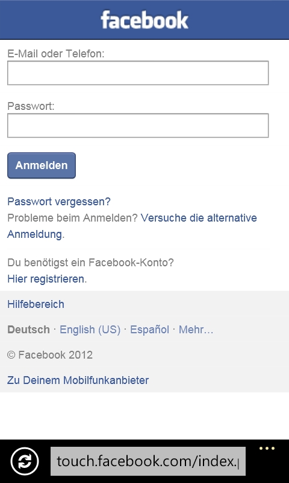Image resolution: width=289 pixels, height=483 pixels.
Task: Click the E-Mail oder Telefon label
Action: pos(56,54)
